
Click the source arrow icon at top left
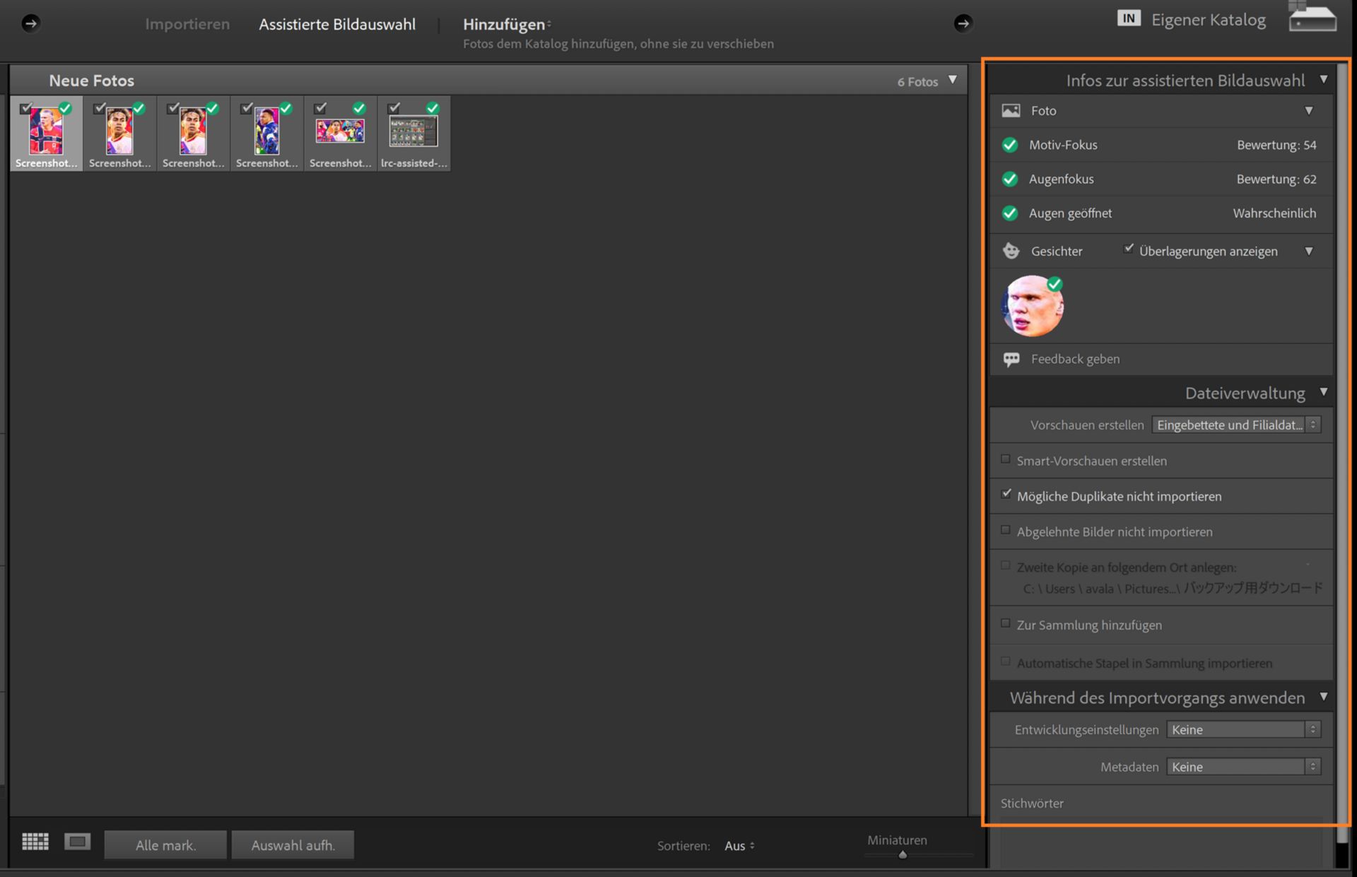[30, 23]
